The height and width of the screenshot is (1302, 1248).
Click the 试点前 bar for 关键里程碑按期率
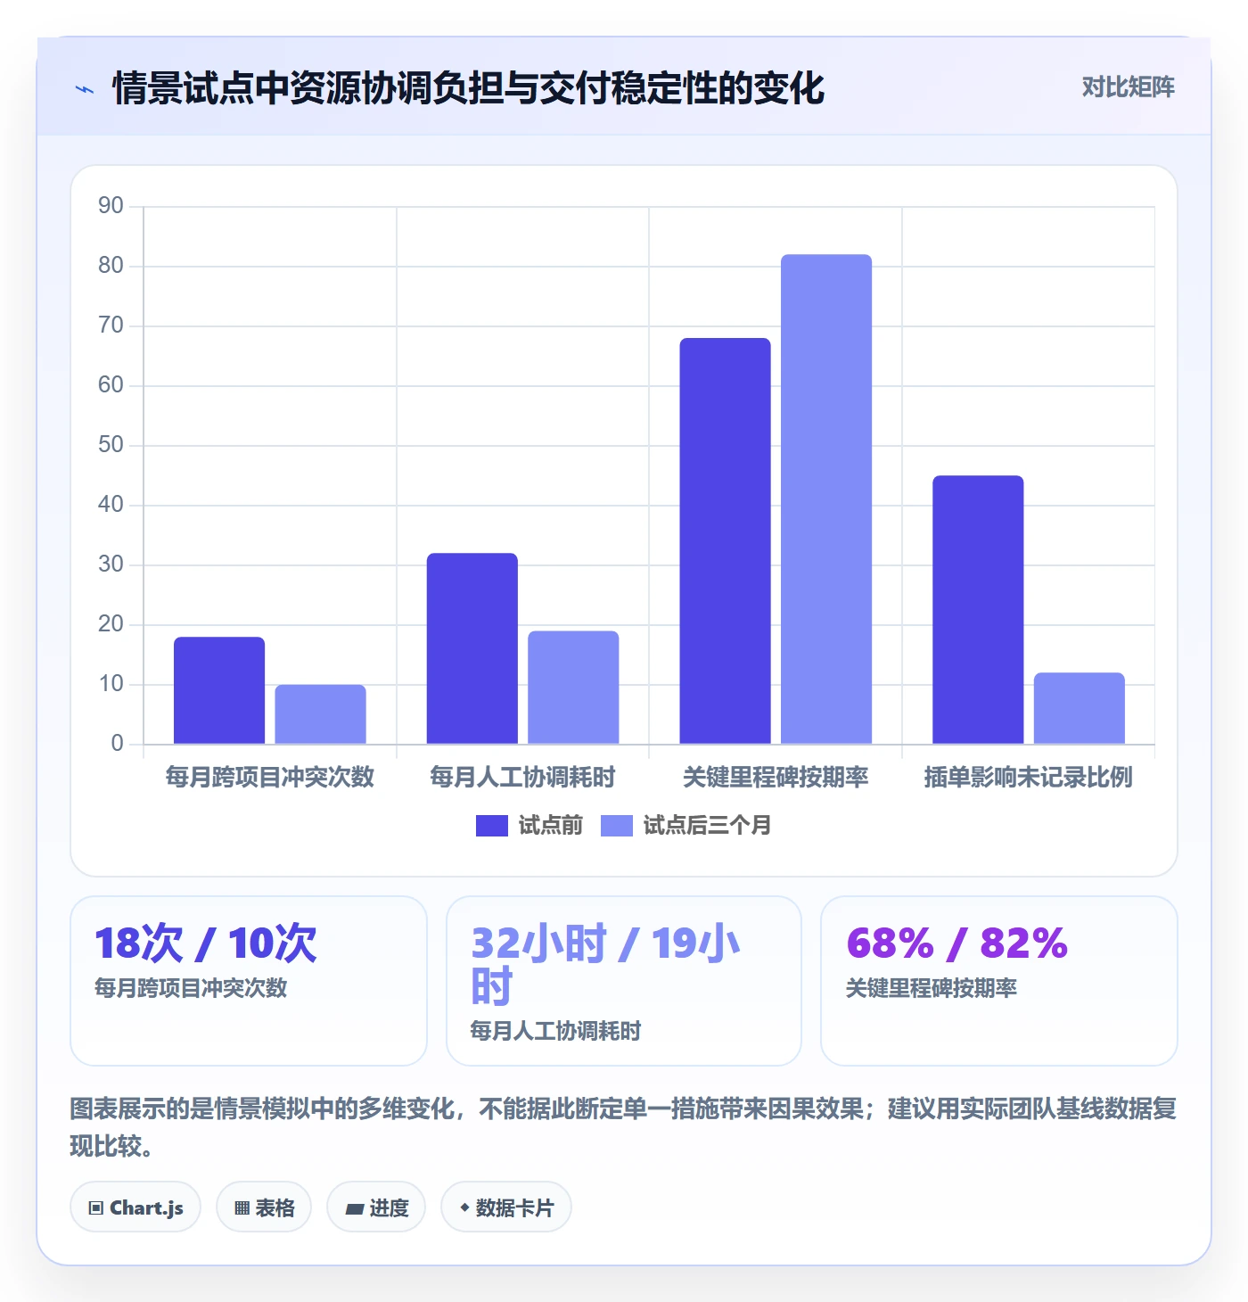point(725,540)
